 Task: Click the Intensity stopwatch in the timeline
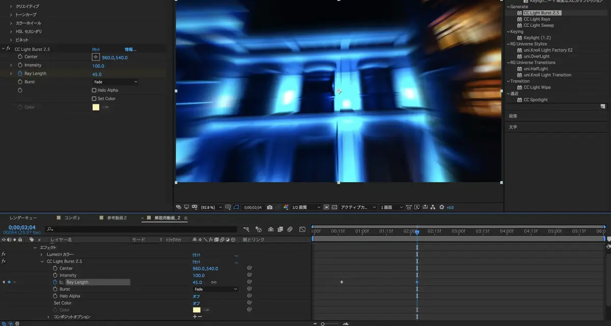(55, 275)
